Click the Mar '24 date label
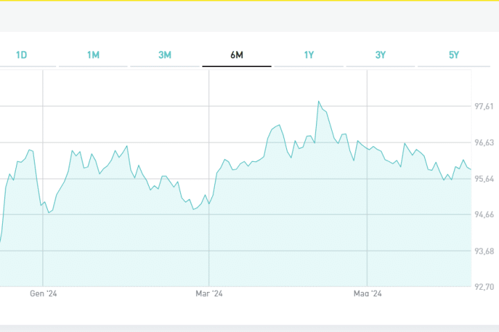The image size is (499, 332). 209,294
